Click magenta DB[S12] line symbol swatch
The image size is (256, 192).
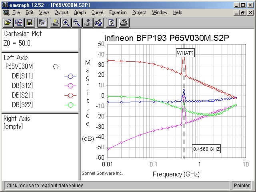point(70,86)
